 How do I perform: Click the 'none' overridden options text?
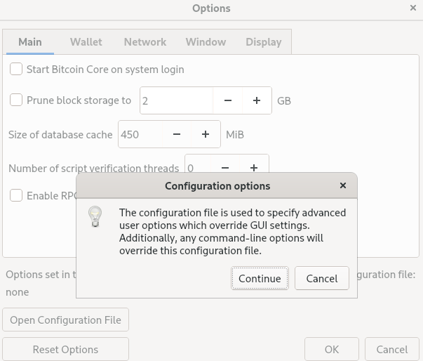coord(18,292)
